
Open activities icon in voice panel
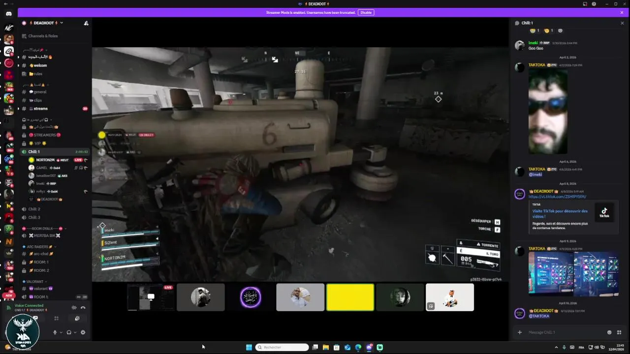tap(56, 318)
